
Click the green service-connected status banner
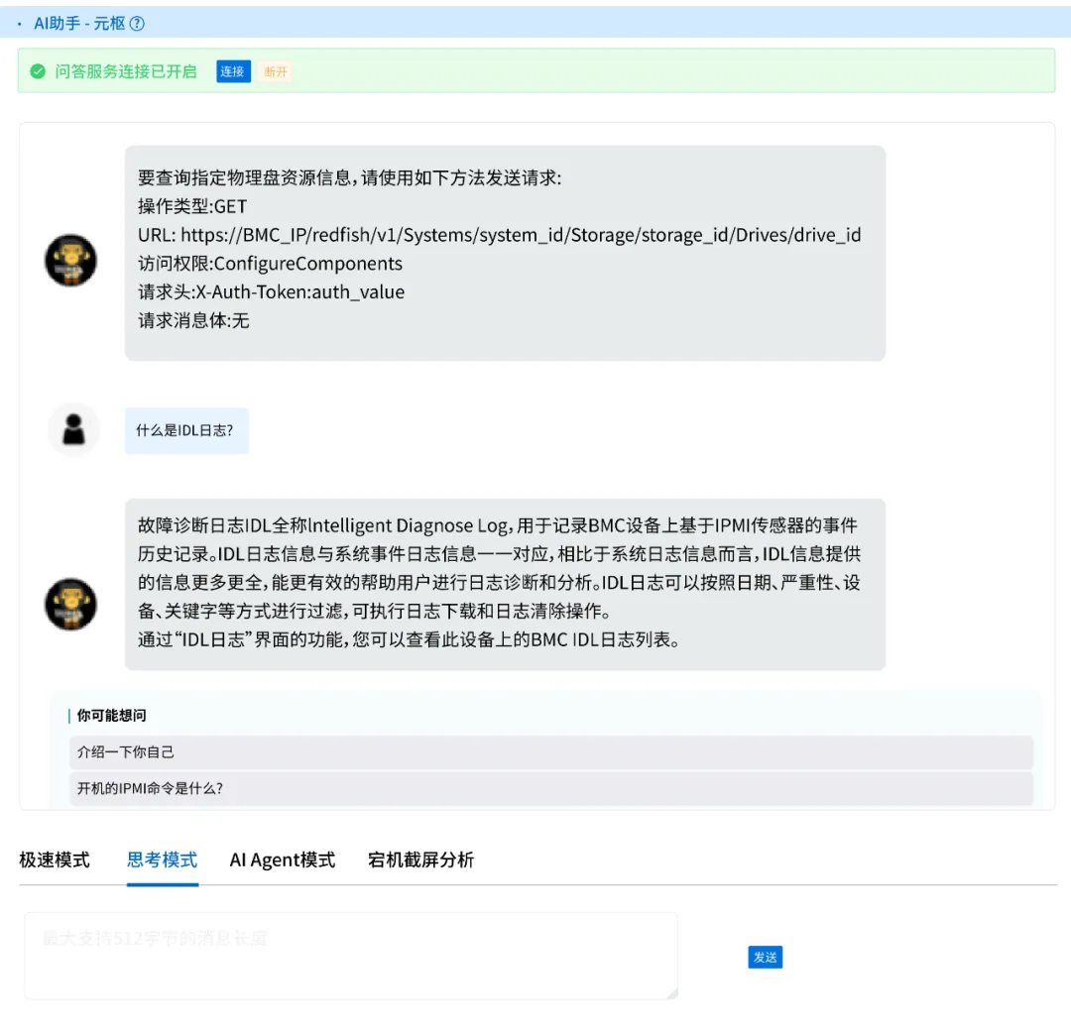(535, 71)
